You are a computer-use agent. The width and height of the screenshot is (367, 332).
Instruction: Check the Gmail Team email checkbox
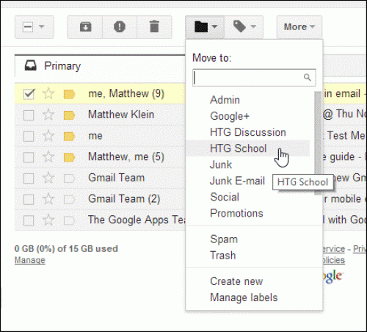29,178
